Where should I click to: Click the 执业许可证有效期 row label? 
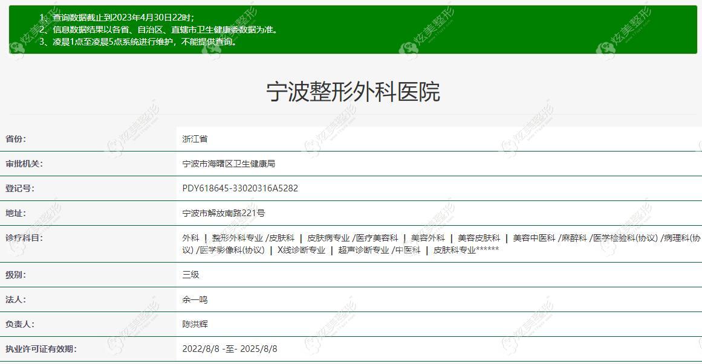coord(41,349)
